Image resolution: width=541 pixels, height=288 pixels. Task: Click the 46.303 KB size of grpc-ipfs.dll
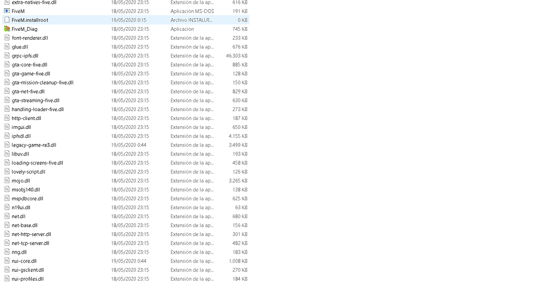pos(237,56)
